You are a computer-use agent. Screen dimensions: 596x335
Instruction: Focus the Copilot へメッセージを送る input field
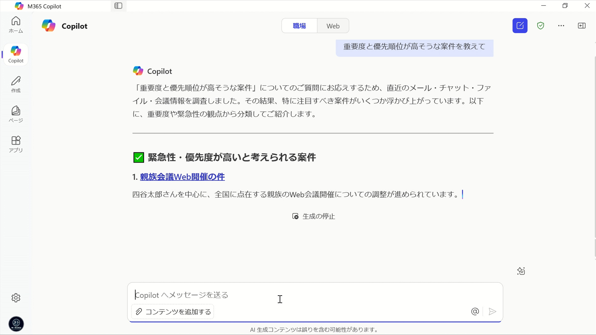(x=315, y=295)
